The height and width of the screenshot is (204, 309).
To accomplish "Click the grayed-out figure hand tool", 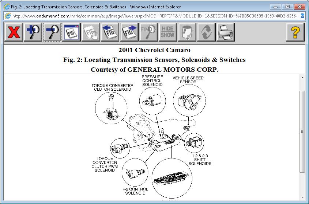I will (x=90, y=32).
